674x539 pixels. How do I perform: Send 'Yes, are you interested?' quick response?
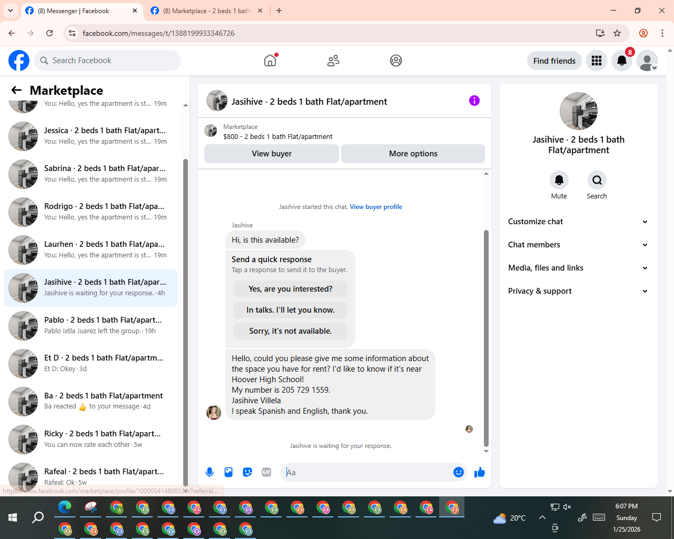point(290,289)
